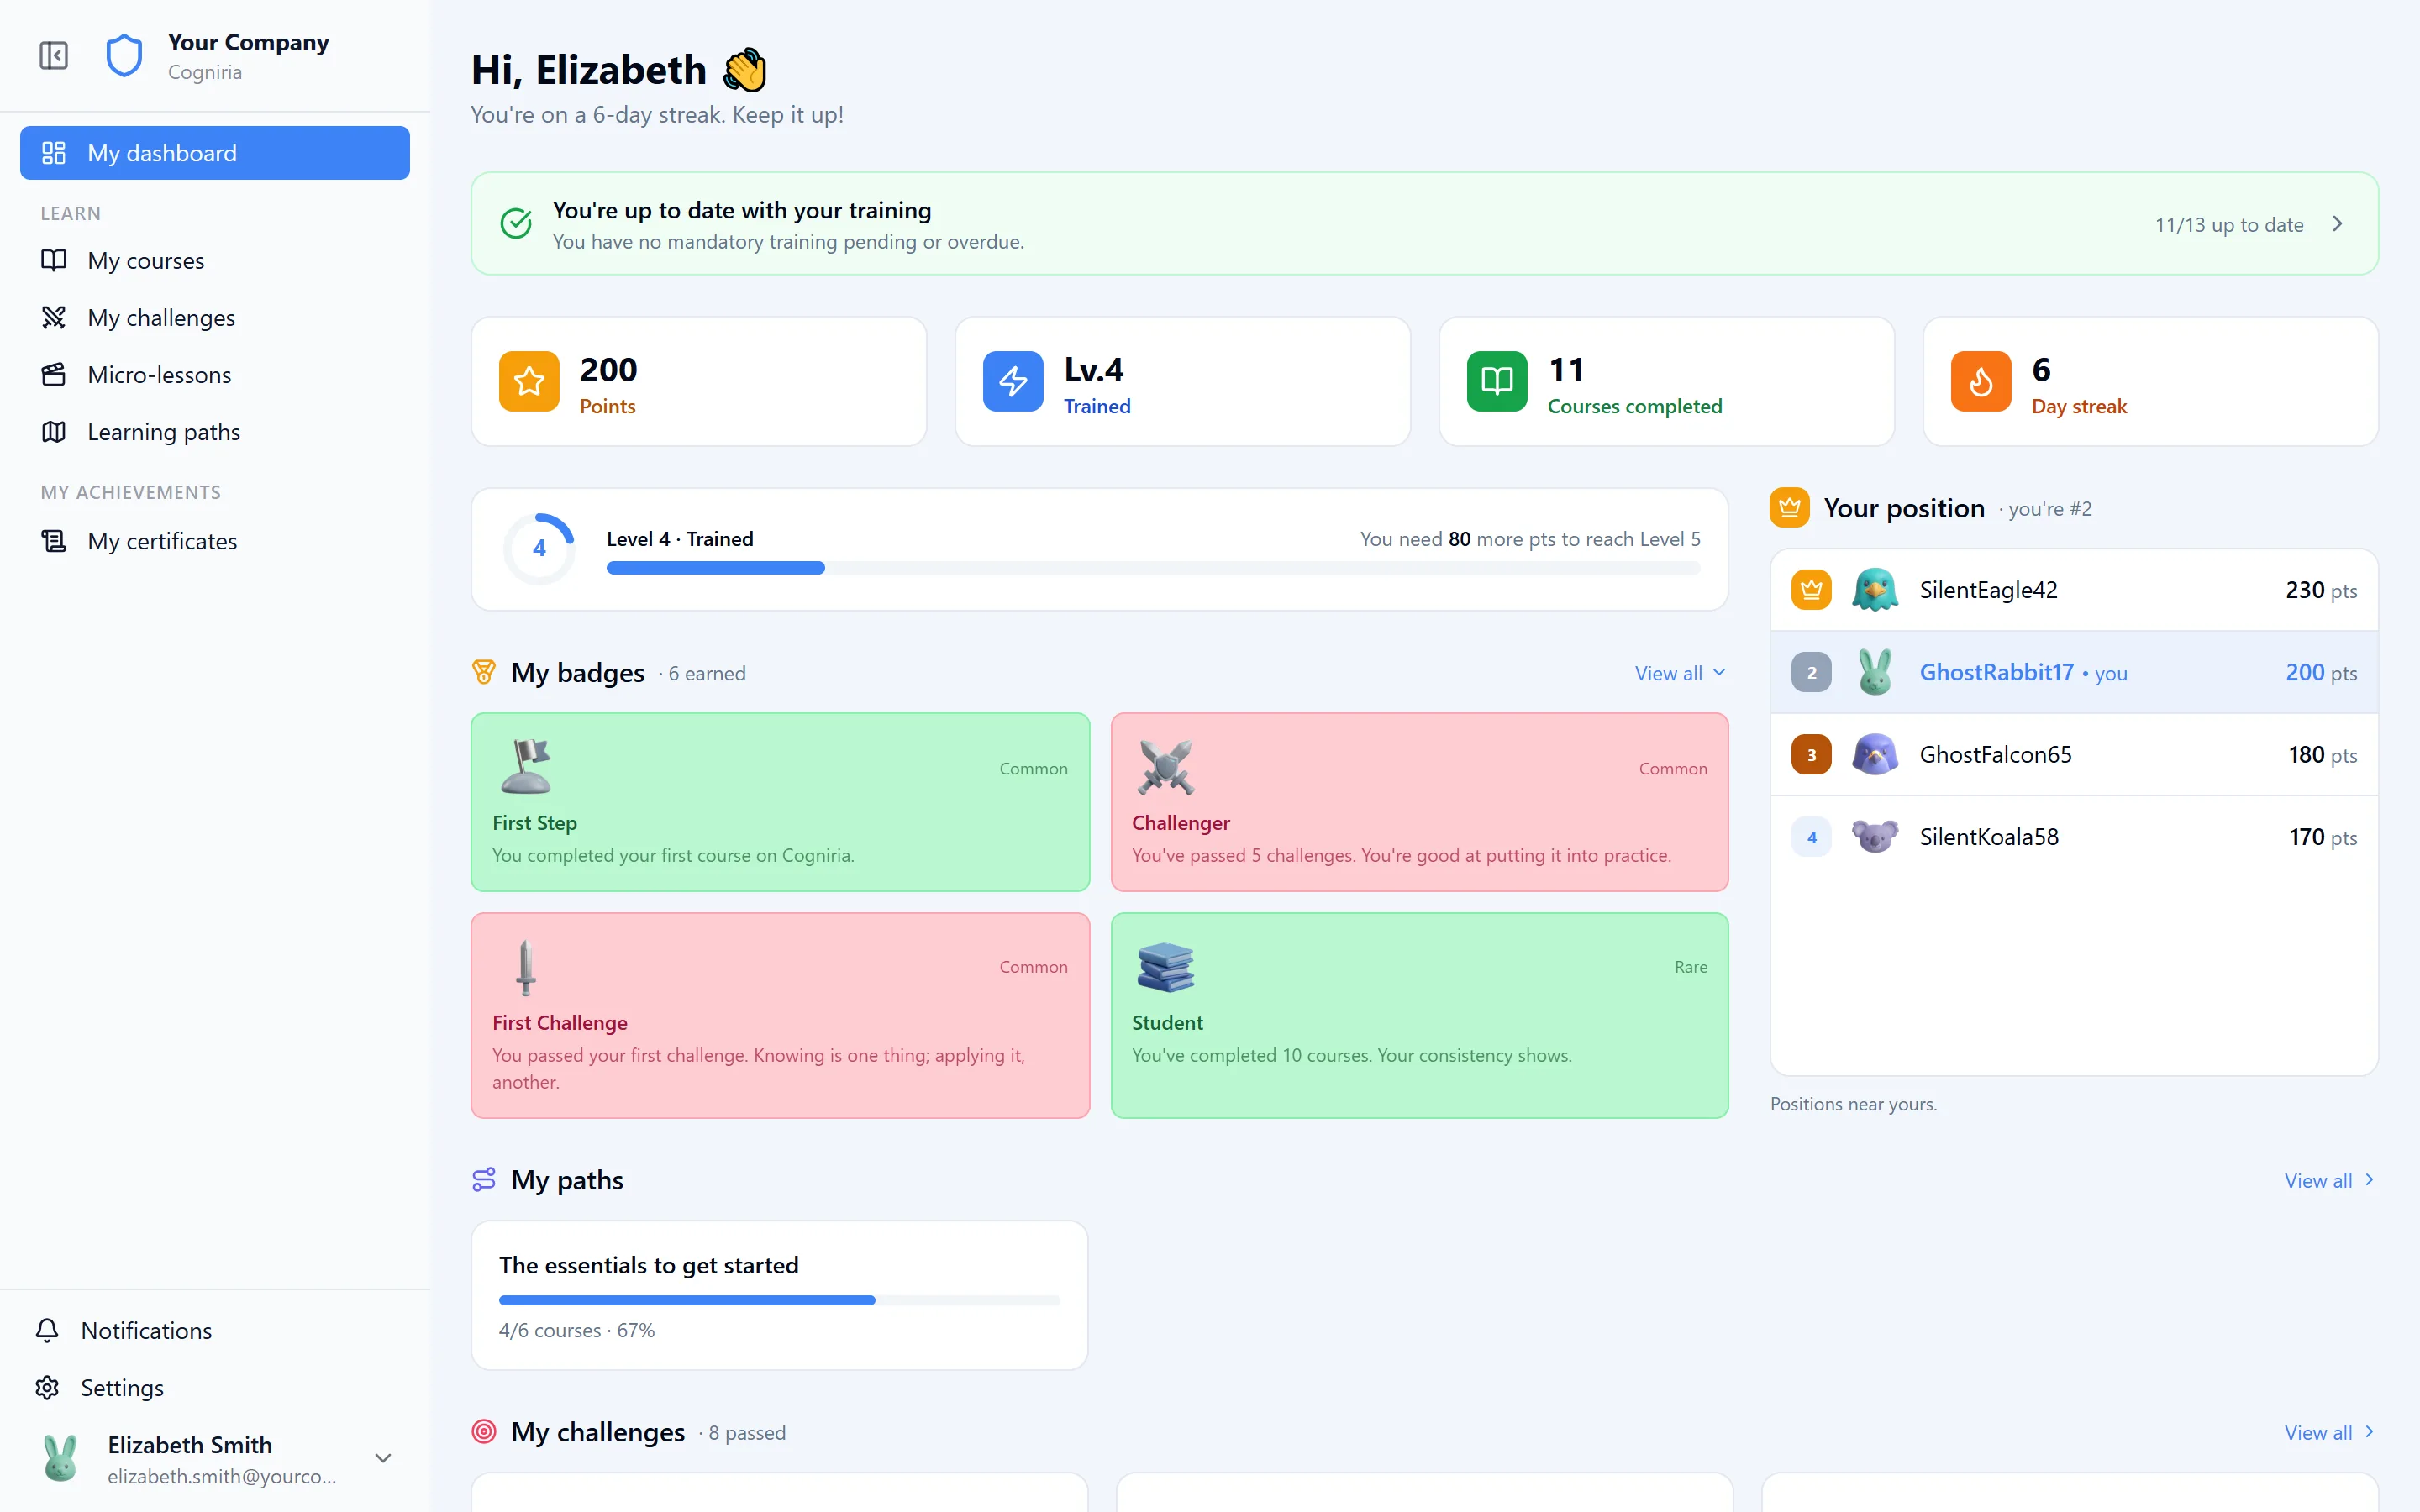Click the medal icon next to My badges
This screenshot has width=2420, height=1512.
point(484,673)
